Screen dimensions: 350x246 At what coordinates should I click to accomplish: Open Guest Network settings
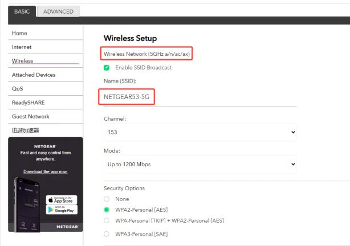pyautogui.click(x=46, y=116)
